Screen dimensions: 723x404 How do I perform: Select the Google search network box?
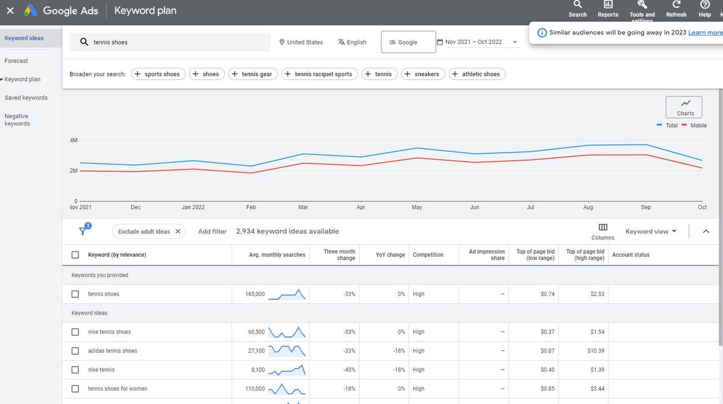(x=408, y=42)
